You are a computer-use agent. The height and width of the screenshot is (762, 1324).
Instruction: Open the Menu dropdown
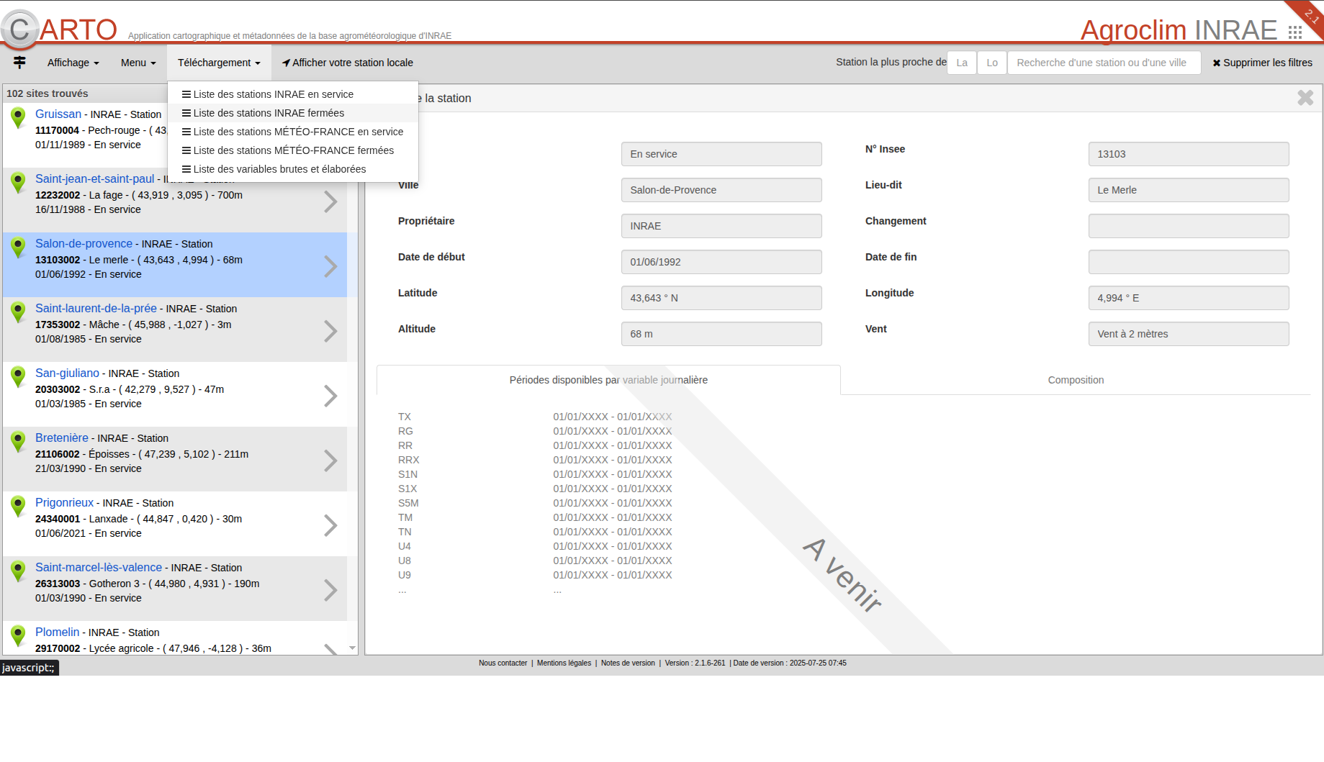tap(138, 63)
